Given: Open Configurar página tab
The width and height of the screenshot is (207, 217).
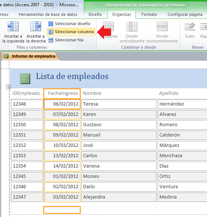Looking at the screenshot, I should click(185, 14).
